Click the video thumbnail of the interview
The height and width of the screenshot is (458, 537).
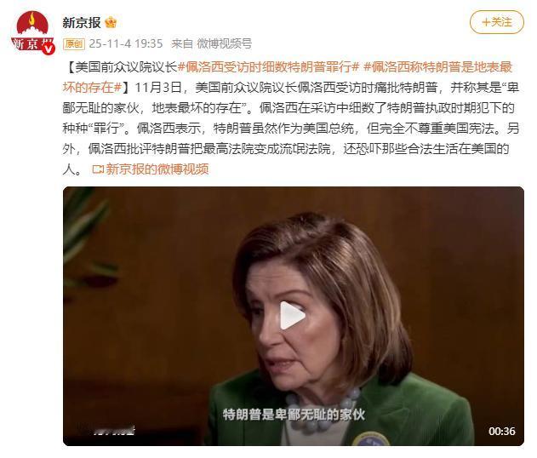(293, 316)
